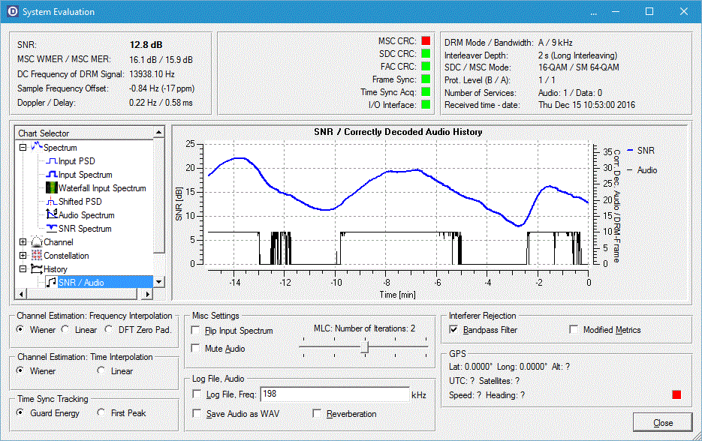Click Chart Selector scroll down arrow
The image size is (702, 441).
point(159,282)
